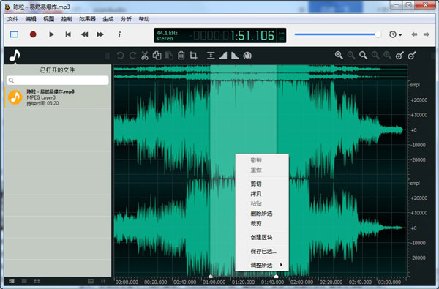This screenshot has width=439, height=289.
Task: Click the plain bright magnifier zoom icon
Action: pos(363,56)
